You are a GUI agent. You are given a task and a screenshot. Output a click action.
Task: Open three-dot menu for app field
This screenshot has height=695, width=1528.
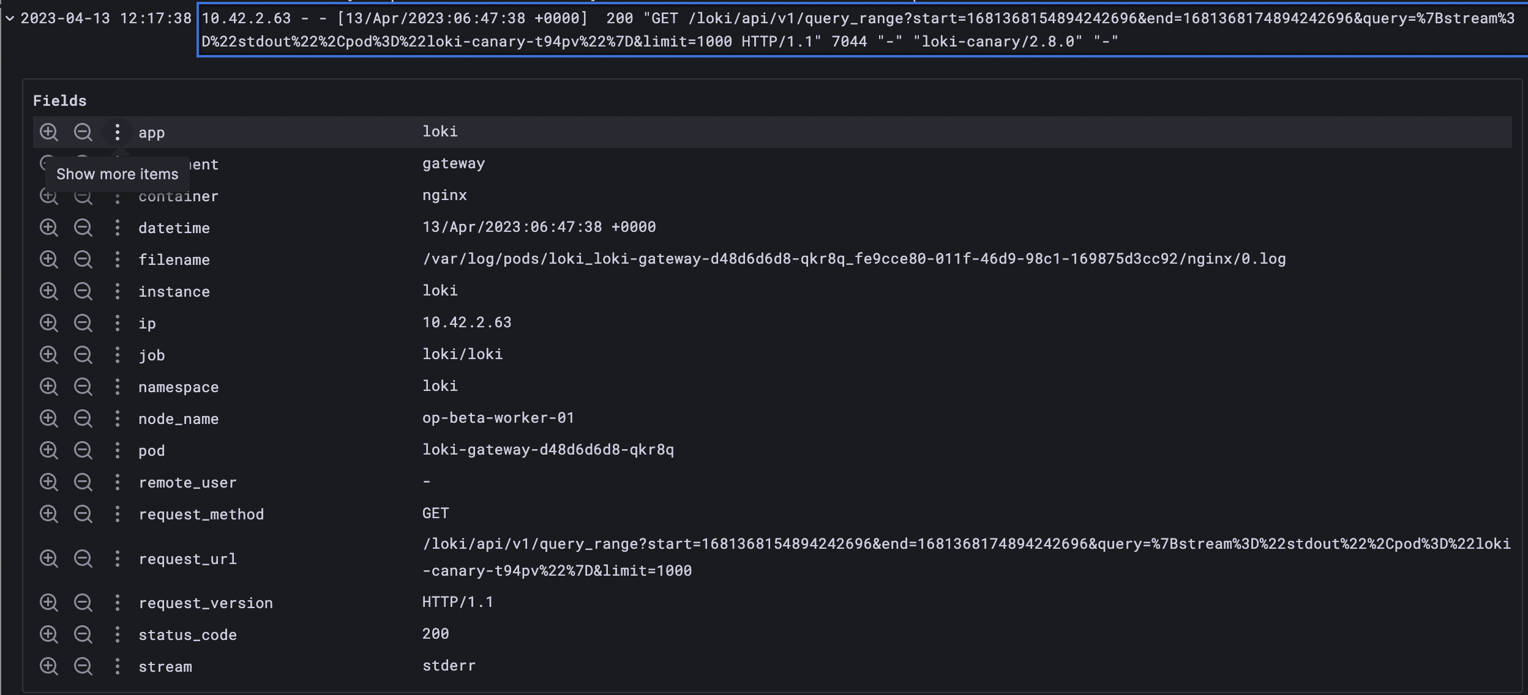118,132
